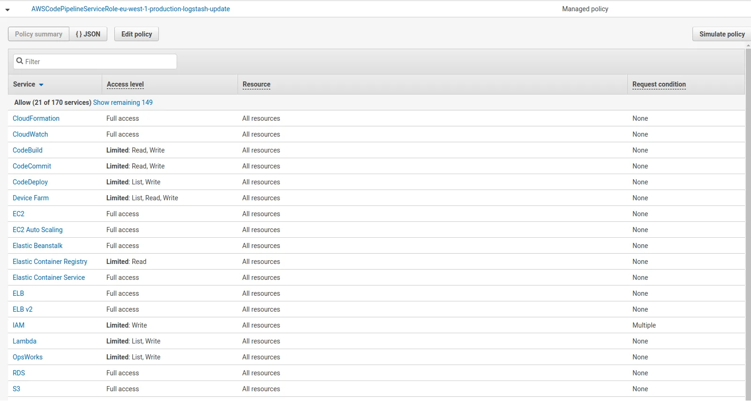The image size is (751, 402).
Task: Select 'Allow (21 of 170 services)' summary text
Action: point(52,102)
